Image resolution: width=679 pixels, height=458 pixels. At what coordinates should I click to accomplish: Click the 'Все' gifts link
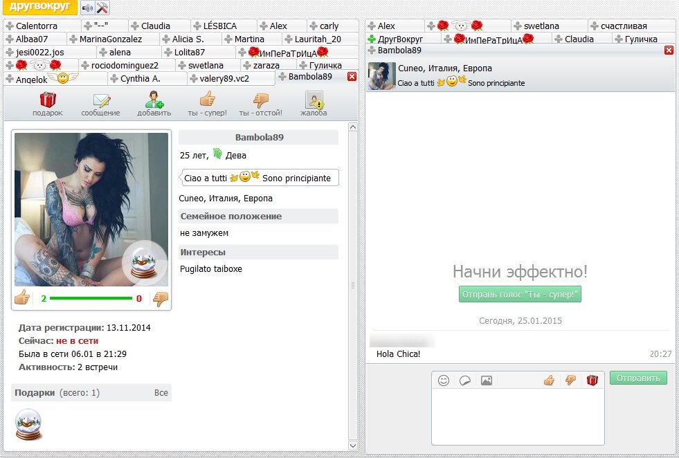[x=161, y=393]
